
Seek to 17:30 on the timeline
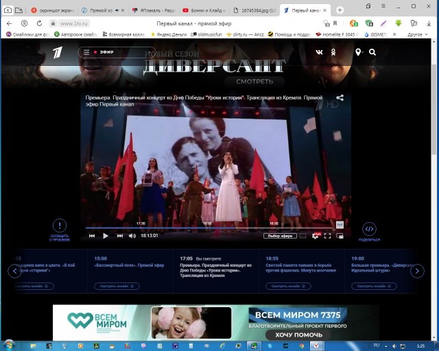pos(141,223)
